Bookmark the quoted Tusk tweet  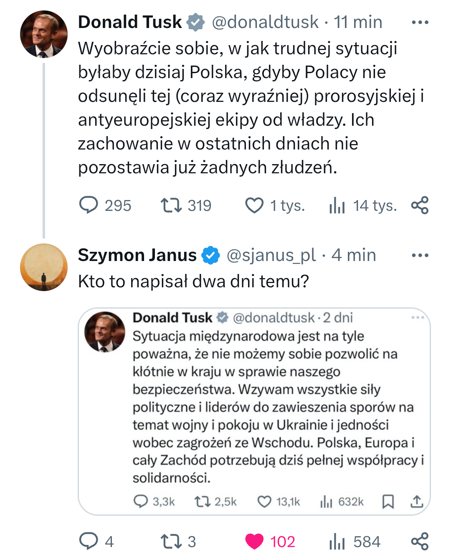pos(388,502)
